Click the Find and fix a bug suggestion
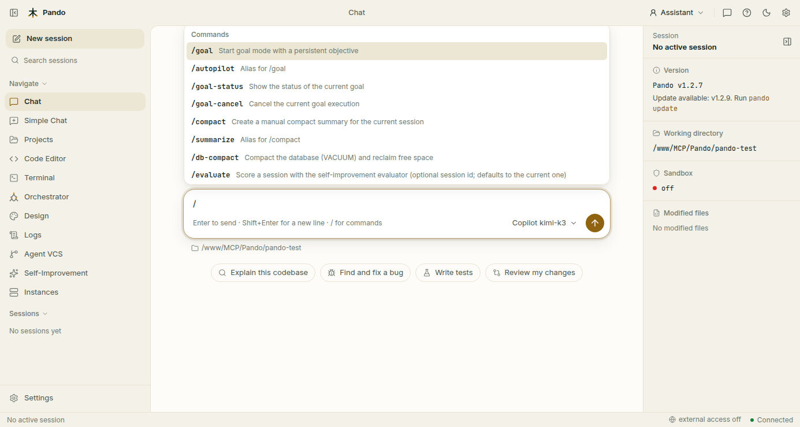800x427 pixels. (366, 273)
